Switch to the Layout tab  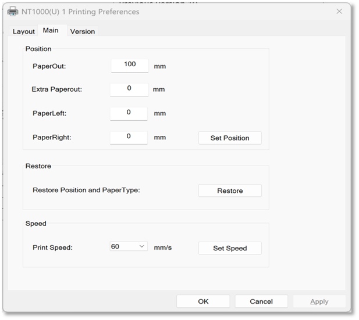point(24,31)
